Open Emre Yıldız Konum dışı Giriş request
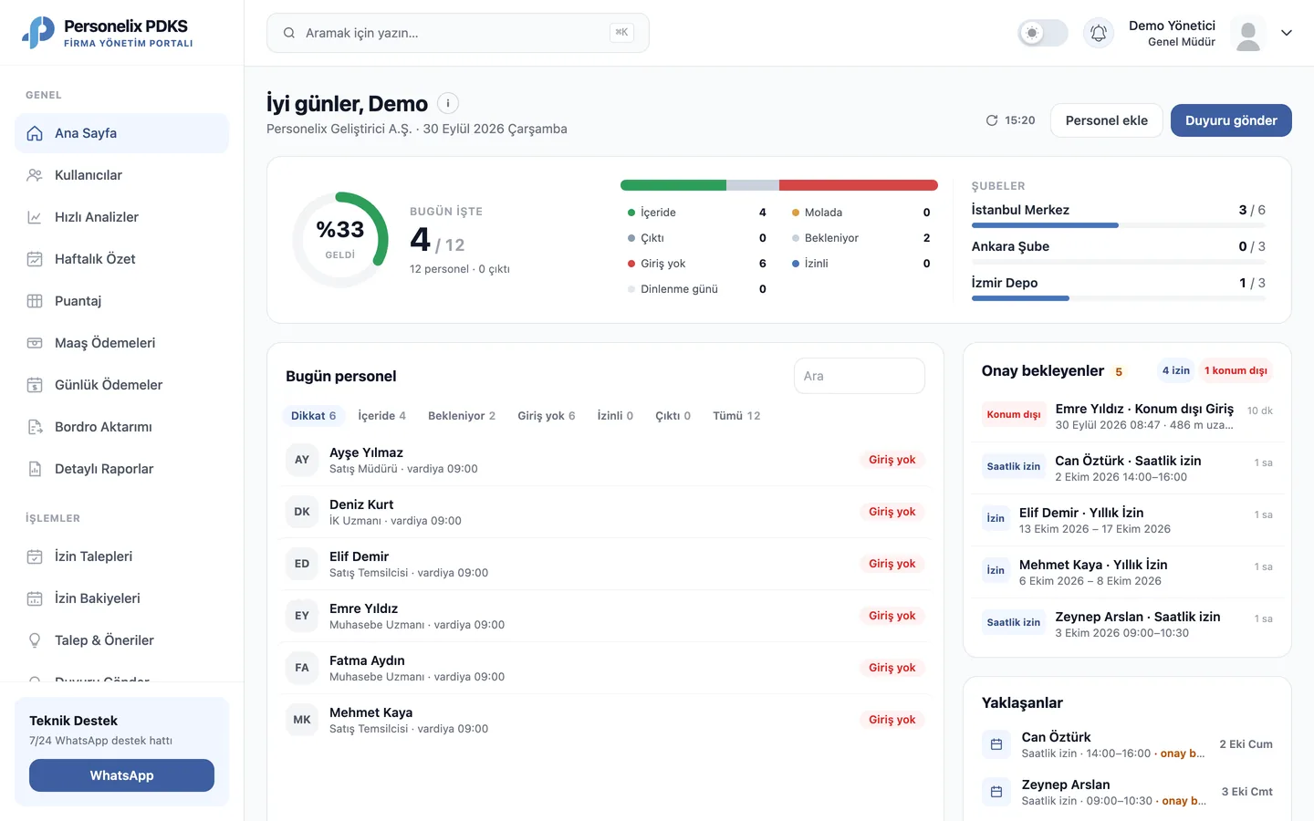The width and height of the screenshot is (1314, 821). point(1127,416)
